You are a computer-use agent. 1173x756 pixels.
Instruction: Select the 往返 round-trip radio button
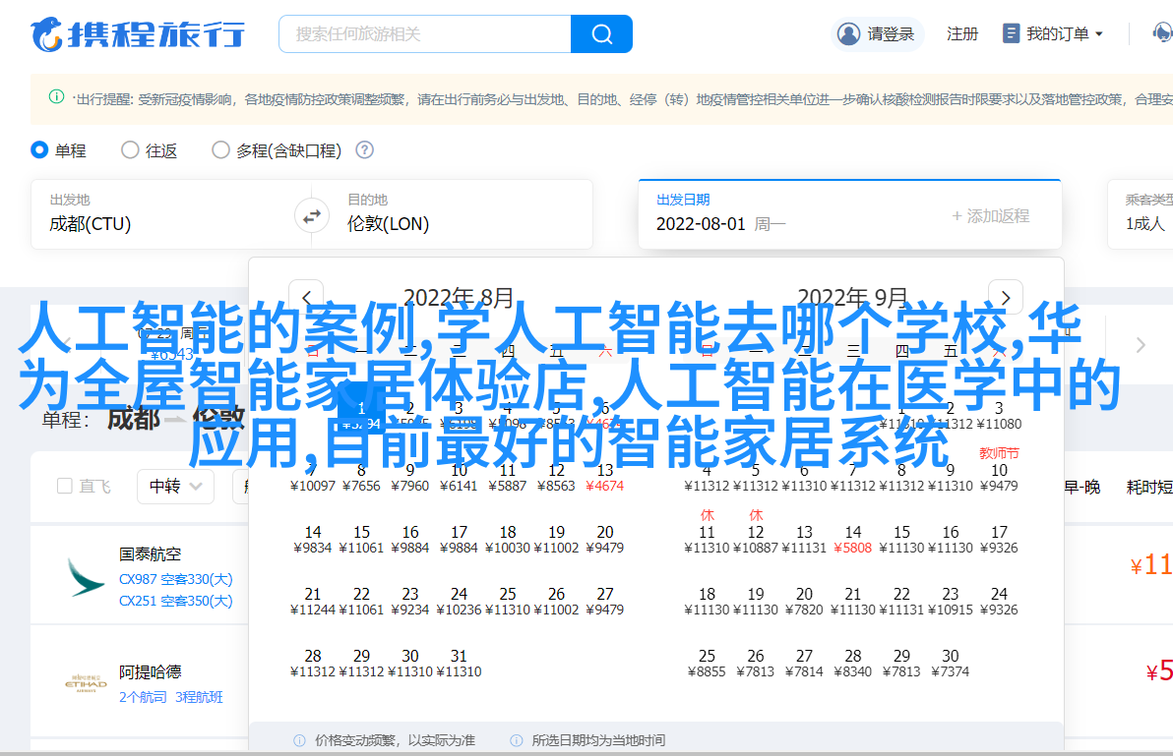(x=130, y=150)
